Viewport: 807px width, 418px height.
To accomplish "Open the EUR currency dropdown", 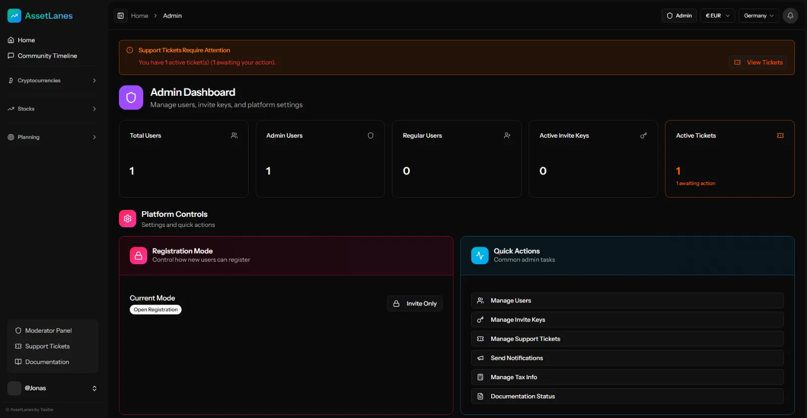I will pyautogui.click(x=717, y=16).
